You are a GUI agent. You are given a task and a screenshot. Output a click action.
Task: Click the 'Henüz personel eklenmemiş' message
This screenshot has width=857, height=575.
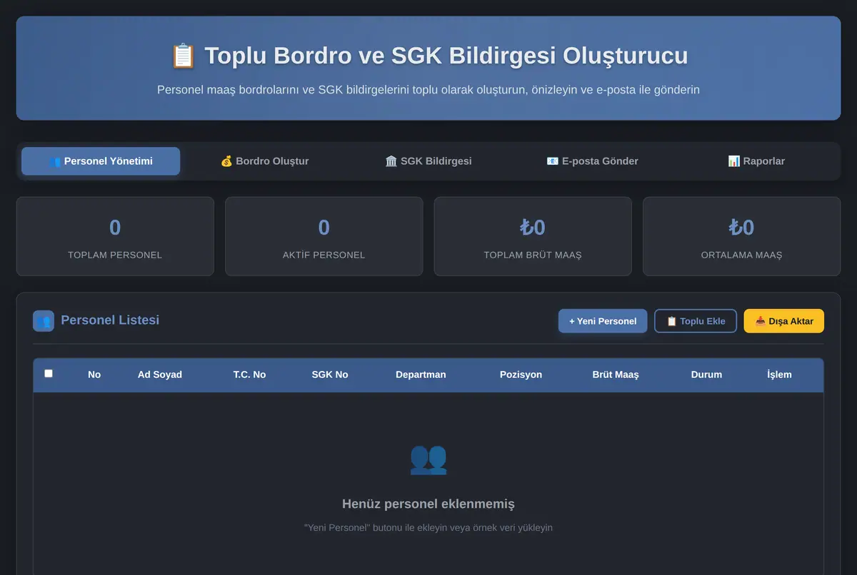tap(428, 504)
